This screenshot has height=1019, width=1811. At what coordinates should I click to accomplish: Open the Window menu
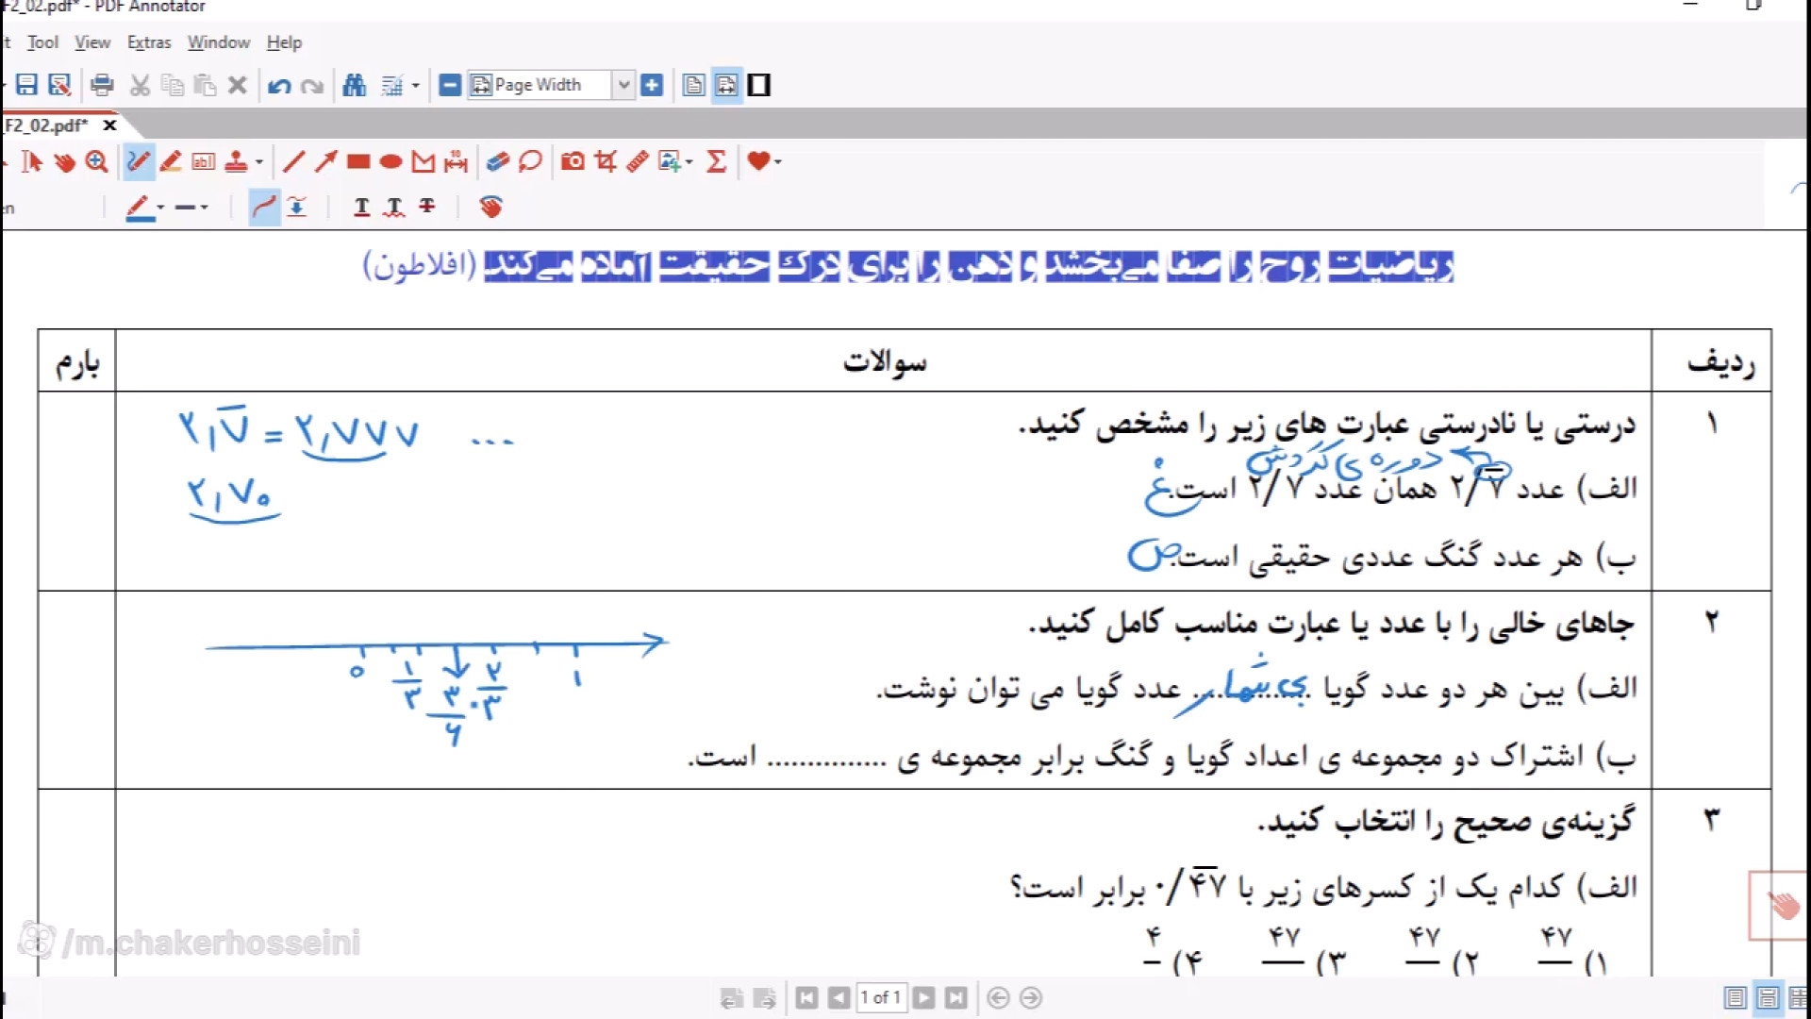click(x=218, y=42)
